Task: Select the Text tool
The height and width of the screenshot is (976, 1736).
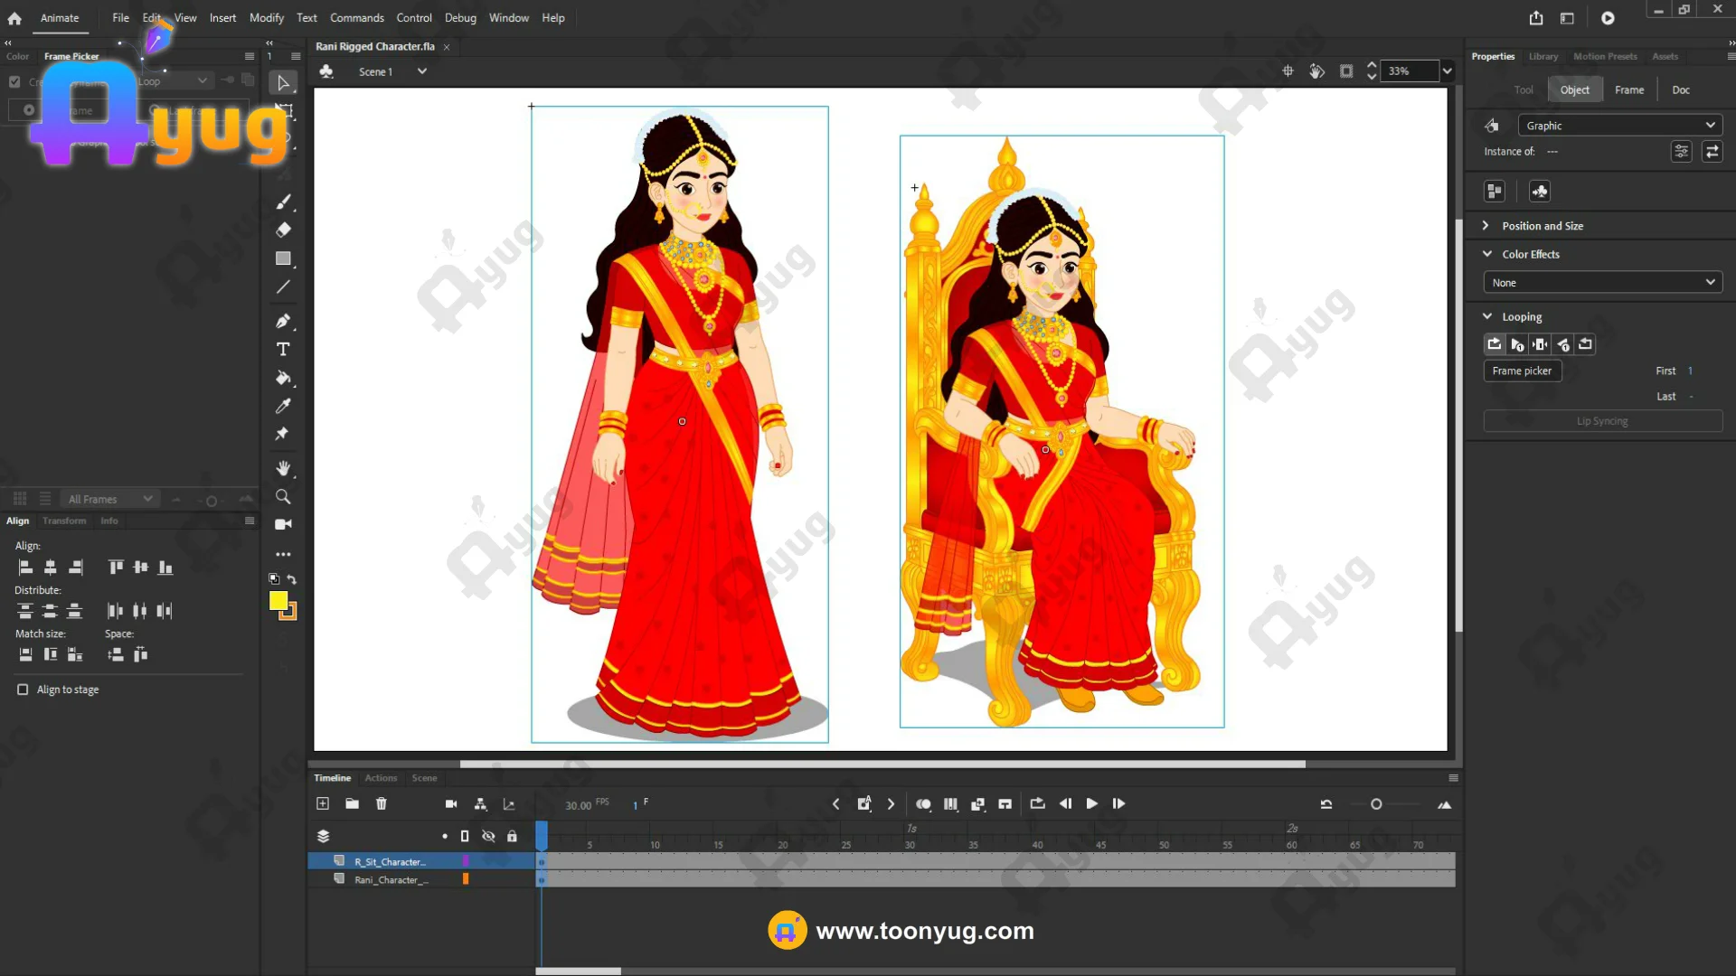Action: (x=283, y=350)
